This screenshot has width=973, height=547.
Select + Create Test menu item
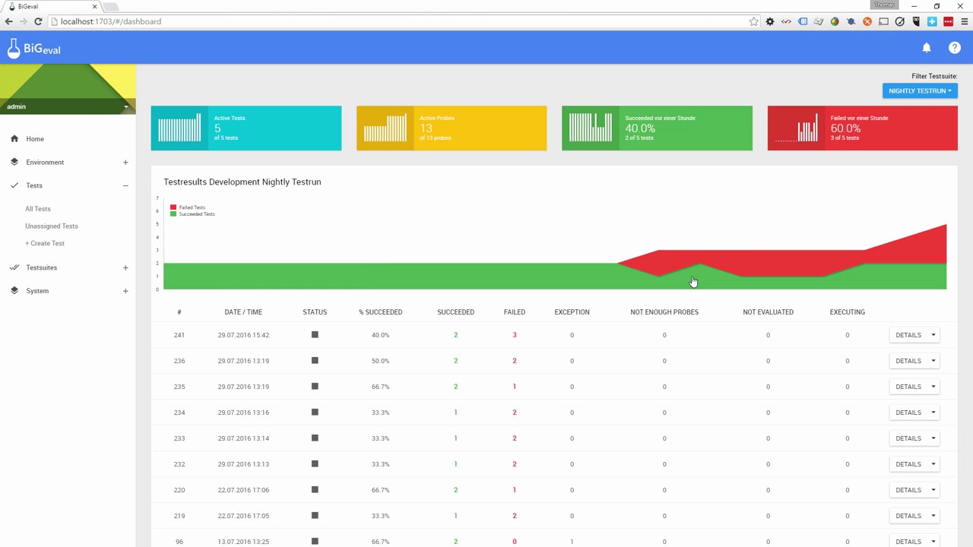click(45, 243)
